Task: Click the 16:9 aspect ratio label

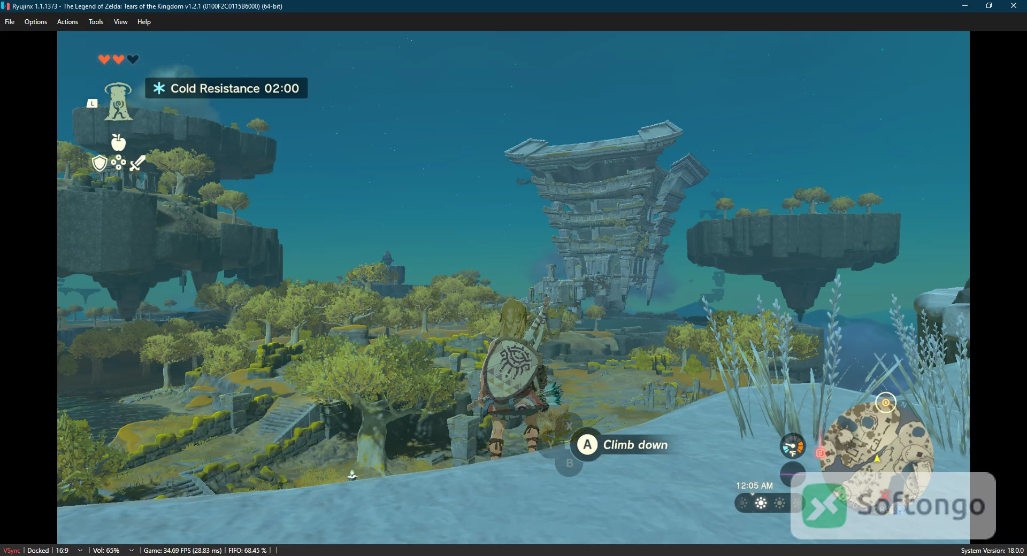Action: (x=62, y=550)
